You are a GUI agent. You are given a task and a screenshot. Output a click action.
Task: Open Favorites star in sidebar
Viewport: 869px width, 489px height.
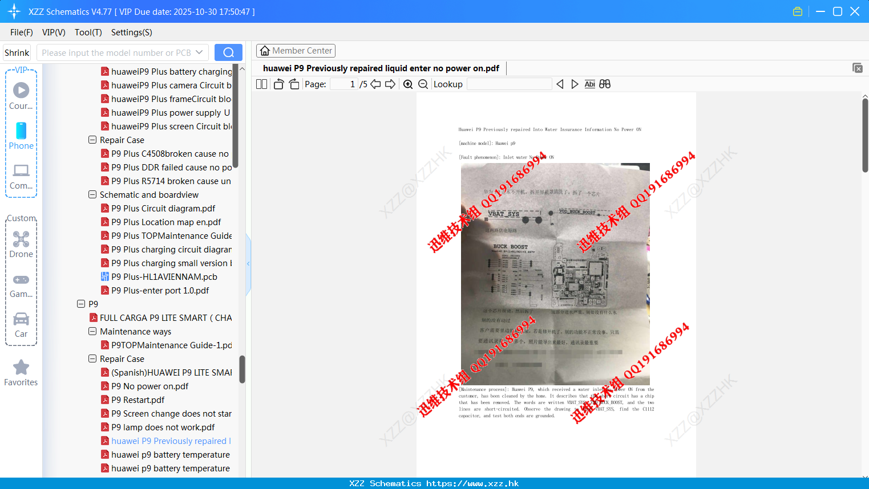[21, 373]
